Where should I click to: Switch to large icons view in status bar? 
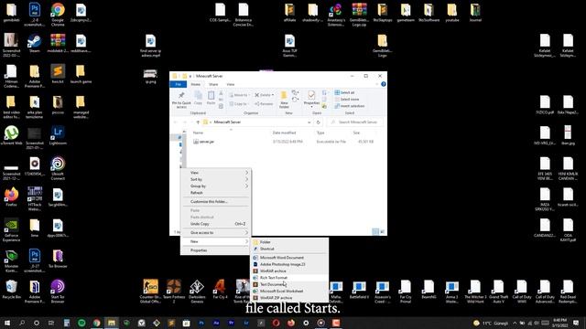coord(382,231)
